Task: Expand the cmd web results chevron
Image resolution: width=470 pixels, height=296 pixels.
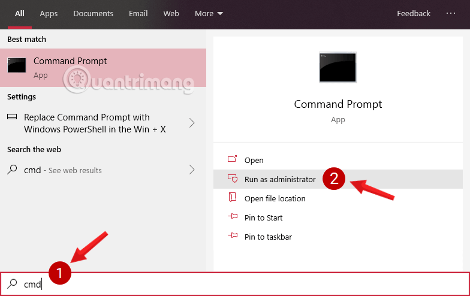Action: point(192,170)
